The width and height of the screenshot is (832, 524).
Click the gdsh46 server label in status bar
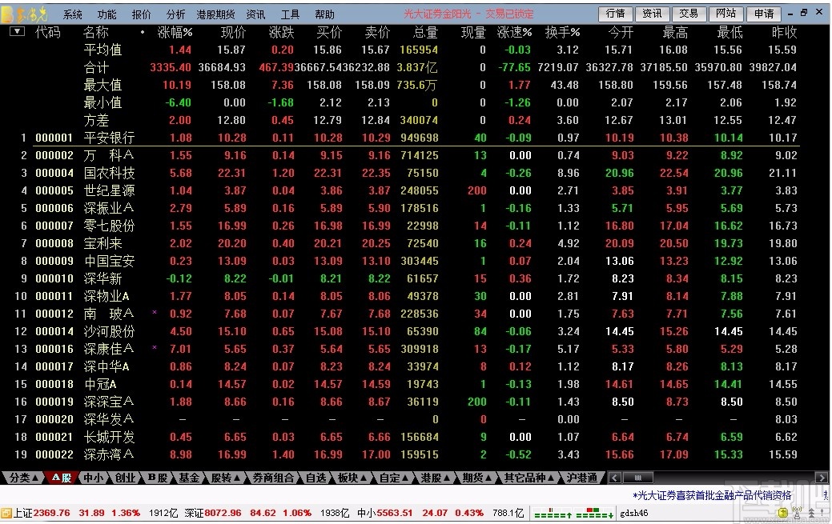point(634,513)
